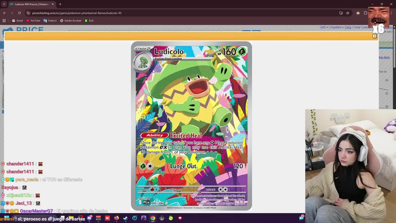Switch to Google Chrome in the taskbar
Screen dimensions: 396x223
[153, 218]
